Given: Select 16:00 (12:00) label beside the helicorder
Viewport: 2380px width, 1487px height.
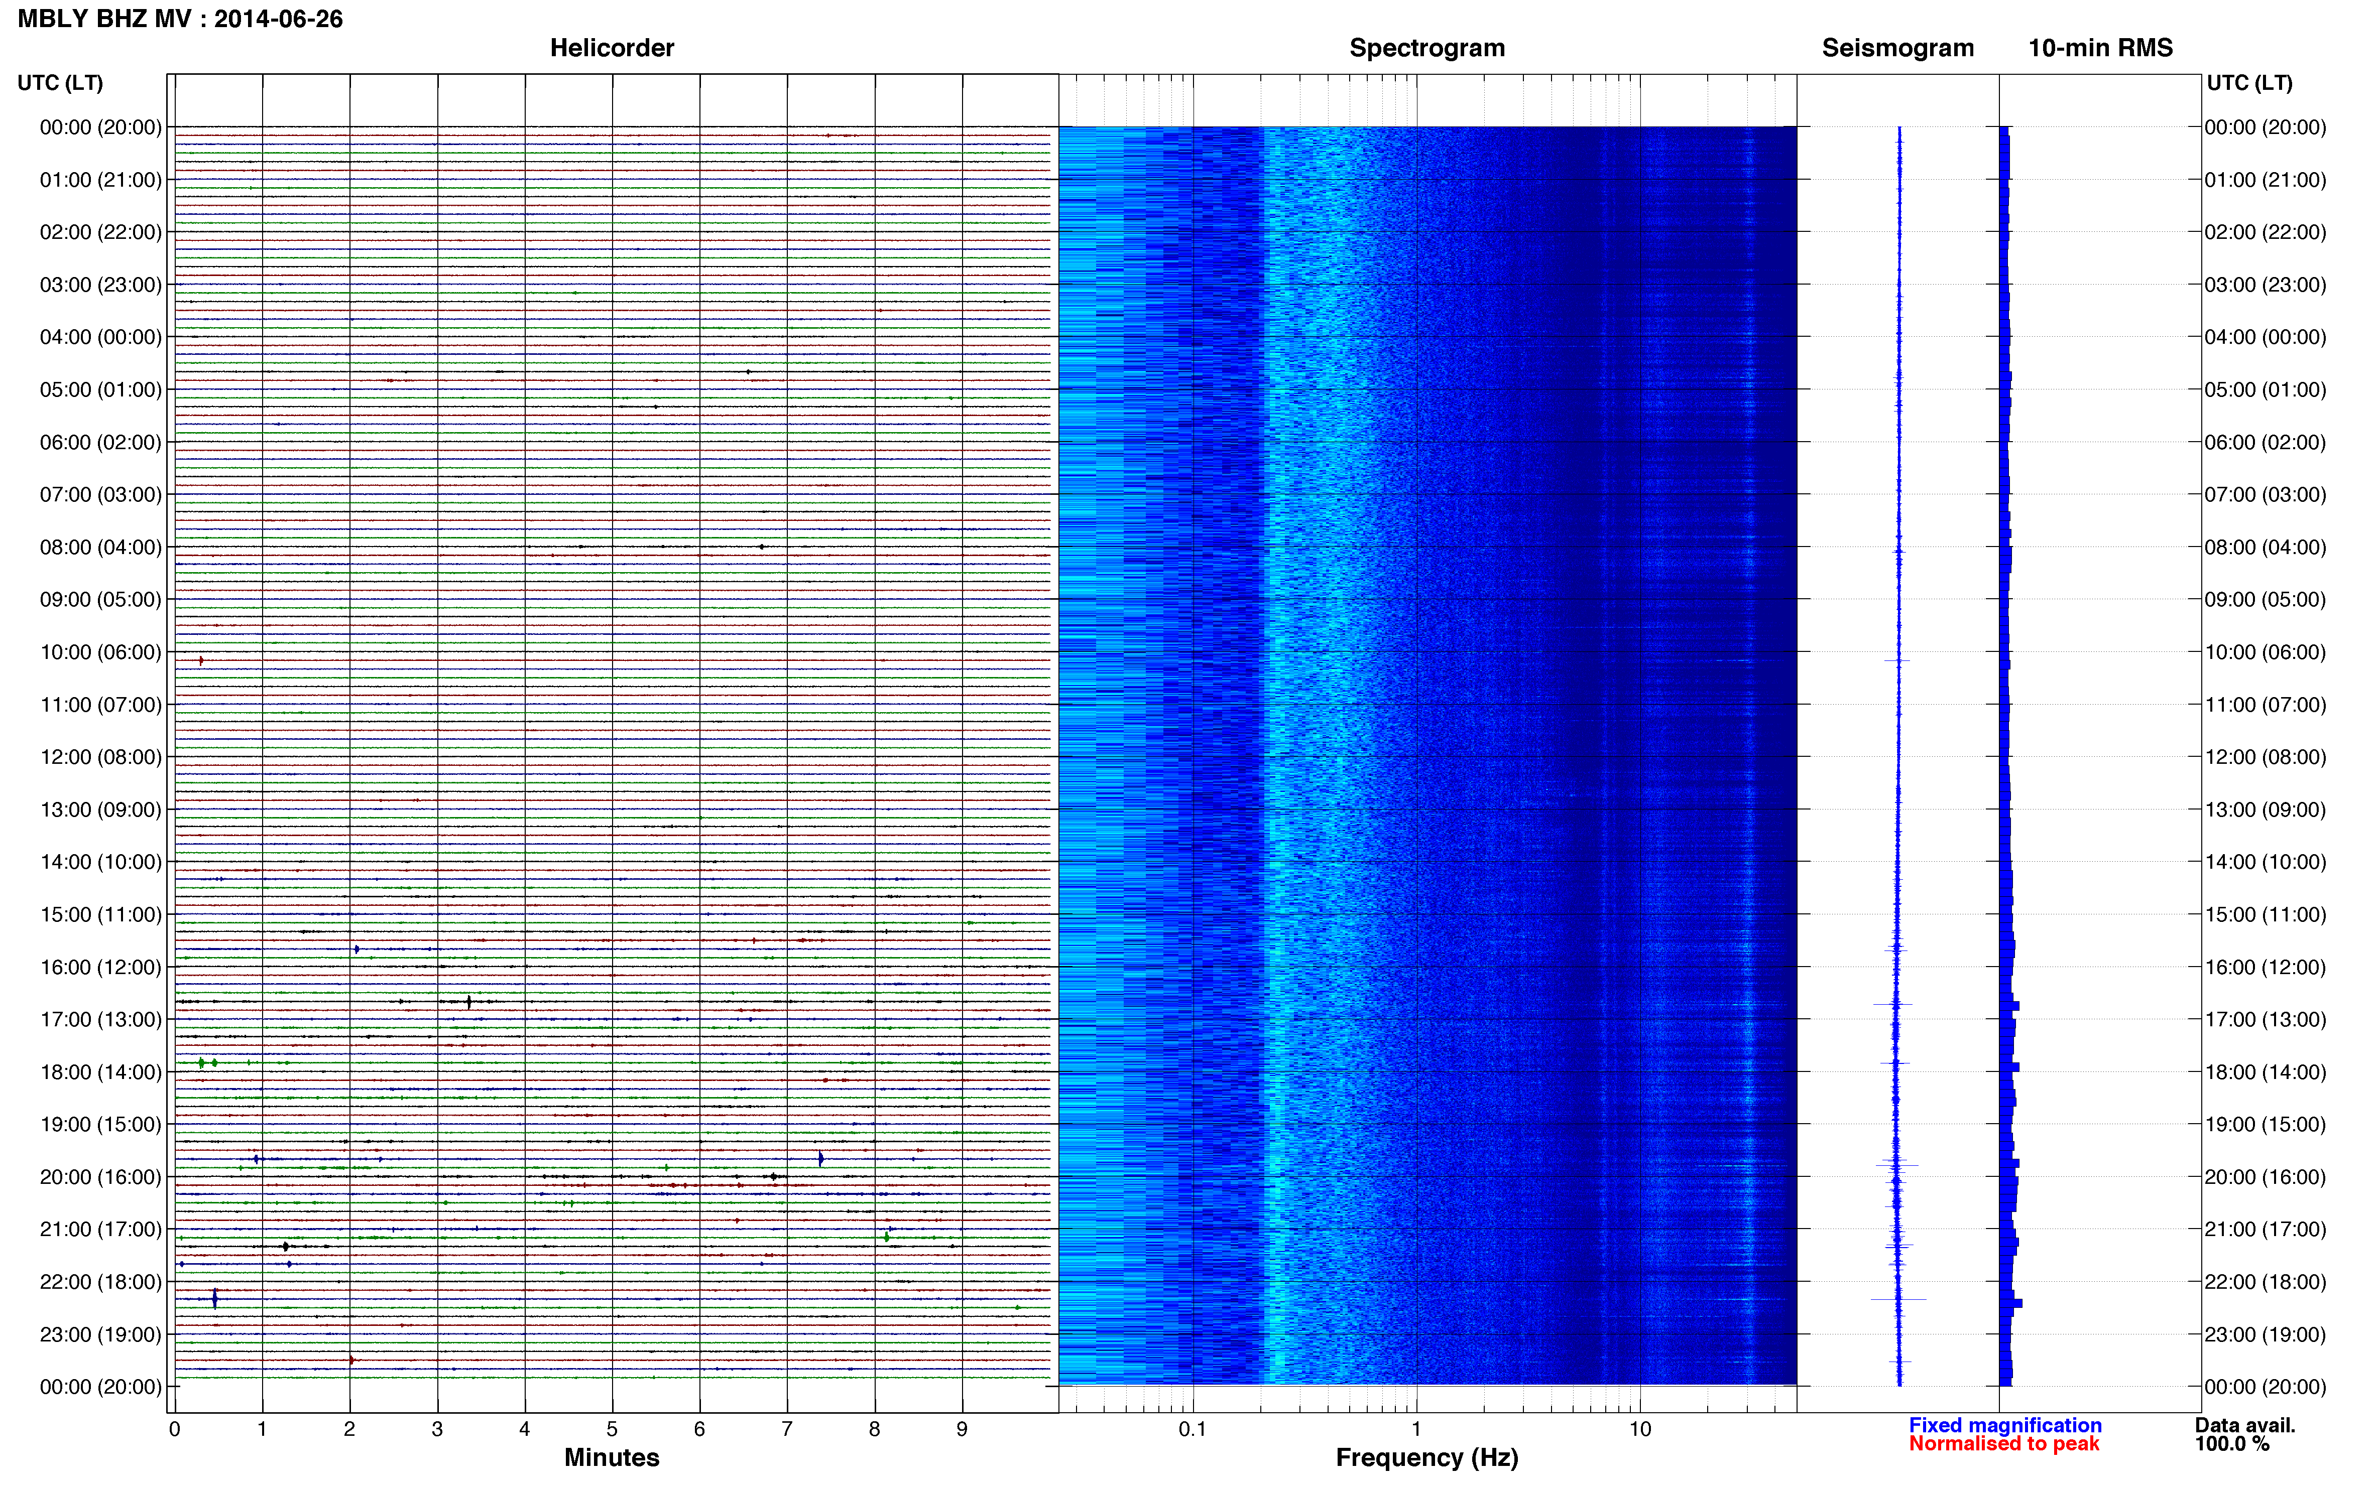Looking at the screenshot, I should coord(100,967).
